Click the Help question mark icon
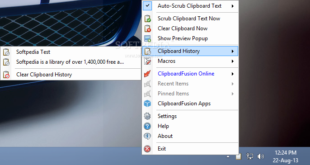 click(147, 126)
